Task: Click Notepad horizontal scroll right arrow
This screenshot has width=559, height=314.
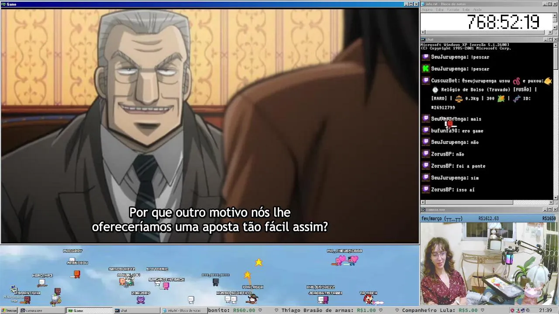Action: tap(550, 32)
